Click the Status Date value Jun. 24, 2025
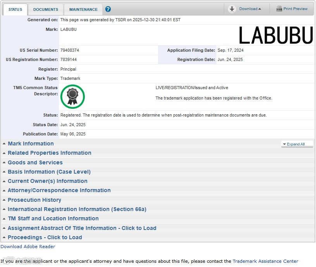 [x=73, y=125]
